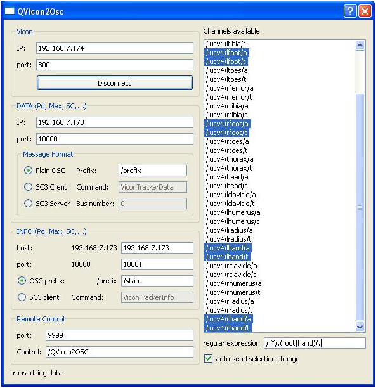378x388 pixels.
Task: Click the Remote Control port field
Action: point(119,335)
